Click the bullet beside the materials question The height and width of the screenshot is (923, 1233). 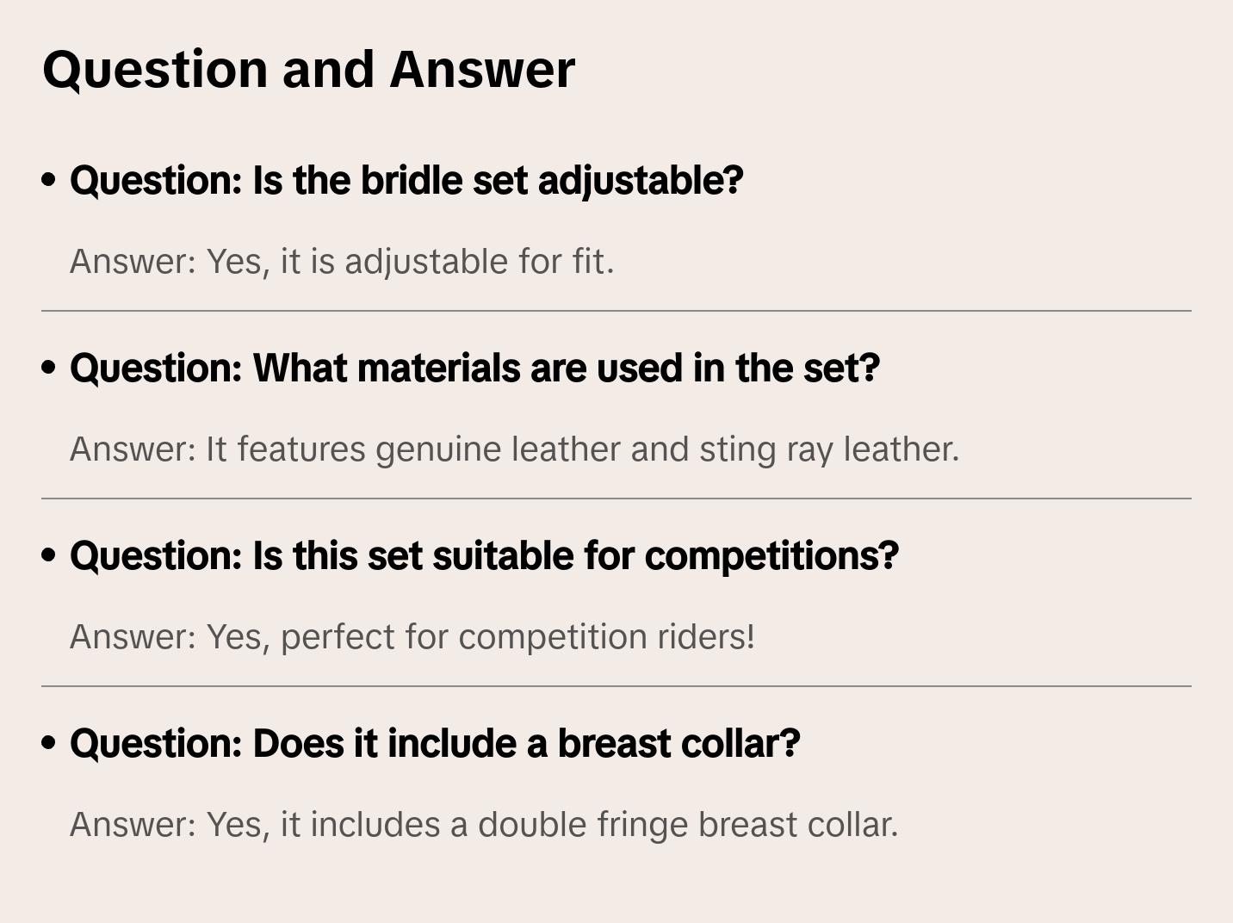tap(49, 369)
